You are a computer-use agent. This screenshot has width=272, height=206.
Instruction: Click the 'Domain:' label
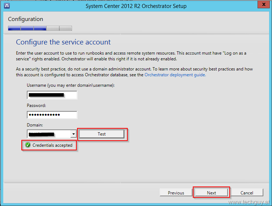coord(35,125)
